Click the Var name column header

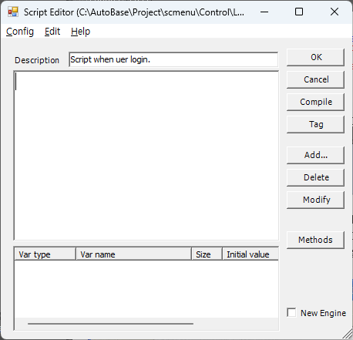pos(133,254)
